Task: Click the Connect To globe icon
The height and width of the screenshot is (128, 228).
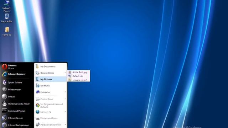Action: click(38, 112)
